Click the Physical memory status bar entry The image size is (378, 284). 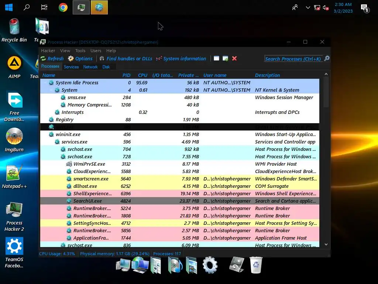(114, 254)
